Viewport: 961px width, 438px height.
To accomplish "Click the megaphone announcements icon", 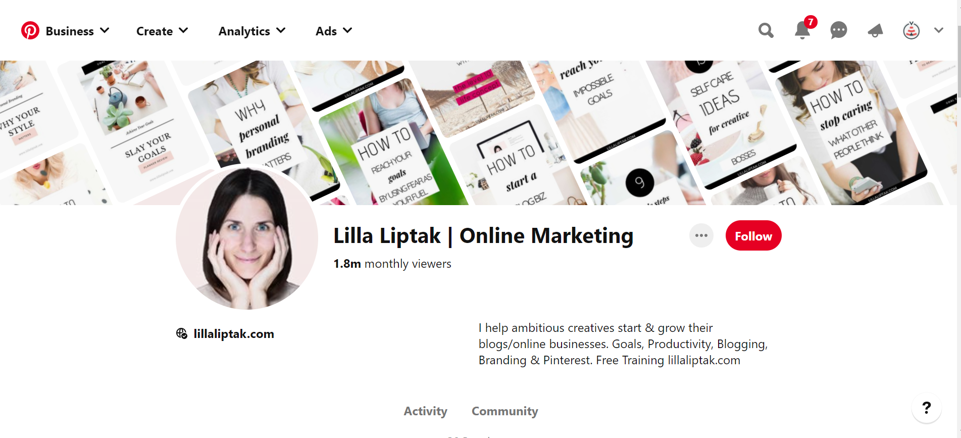I will coord(875,31).
